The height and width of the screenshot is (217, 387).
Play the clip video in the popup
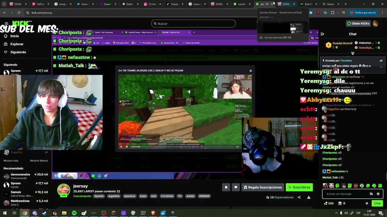(x=121, y=147)
